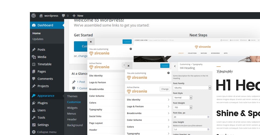The image size is (260, 135).
Task: Click Jewelry in site preview menu
Action: [181, 53]
